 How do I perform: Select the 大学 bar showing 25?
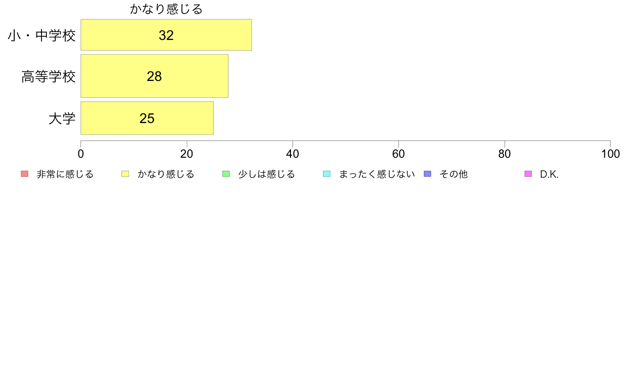coord(147,118)
